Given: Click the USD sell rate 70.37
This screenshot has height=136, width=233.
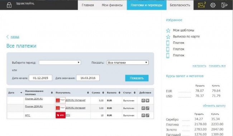Looking at the screenshot, I should [x=200, y=96].
